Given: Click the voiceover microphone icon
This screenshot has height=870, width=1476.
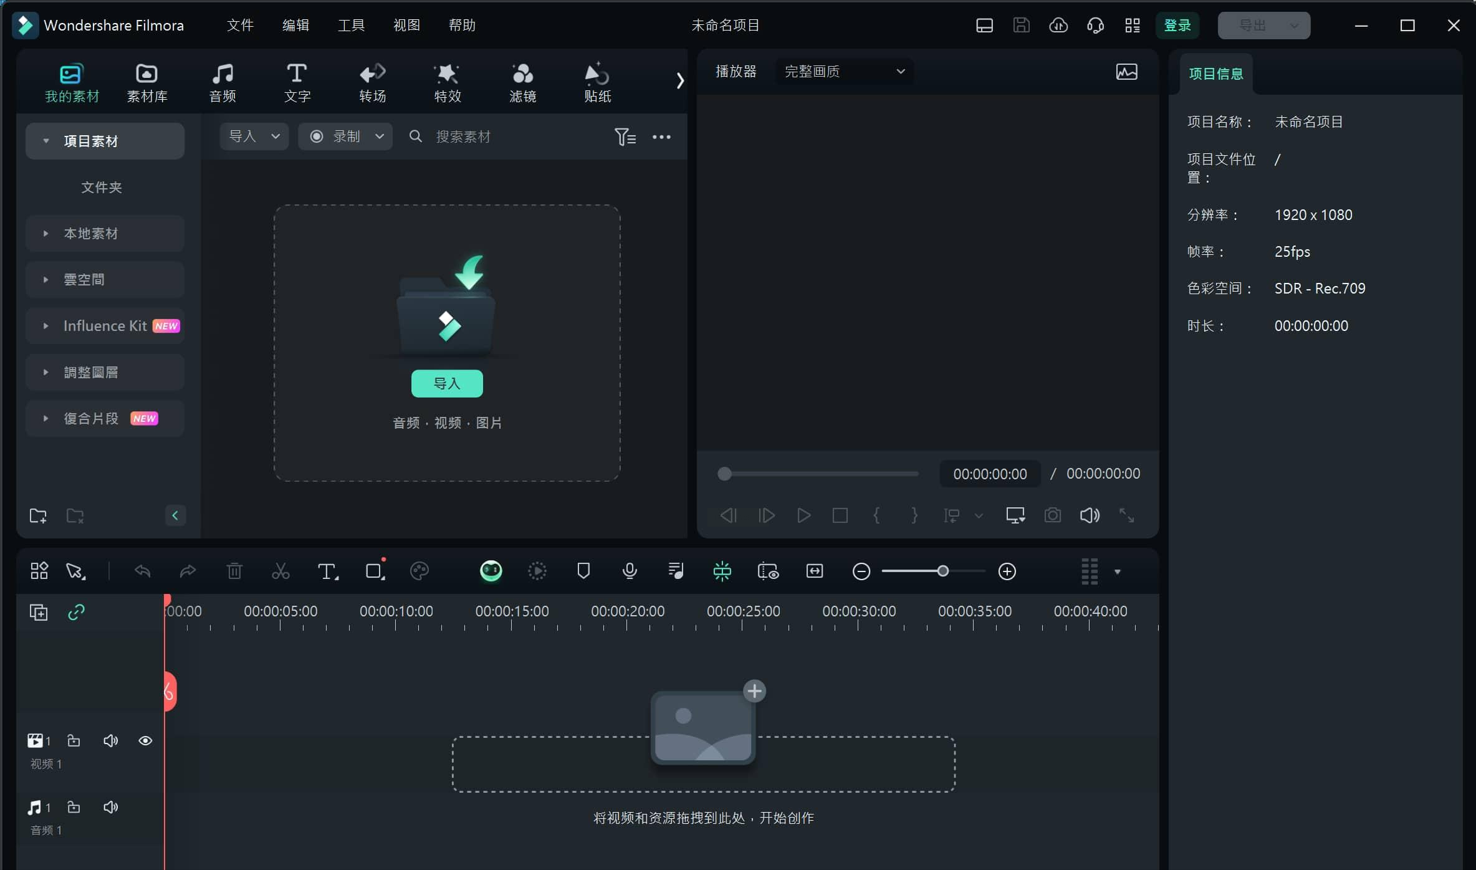Looking at the screenshot, I should pos(630,571).
